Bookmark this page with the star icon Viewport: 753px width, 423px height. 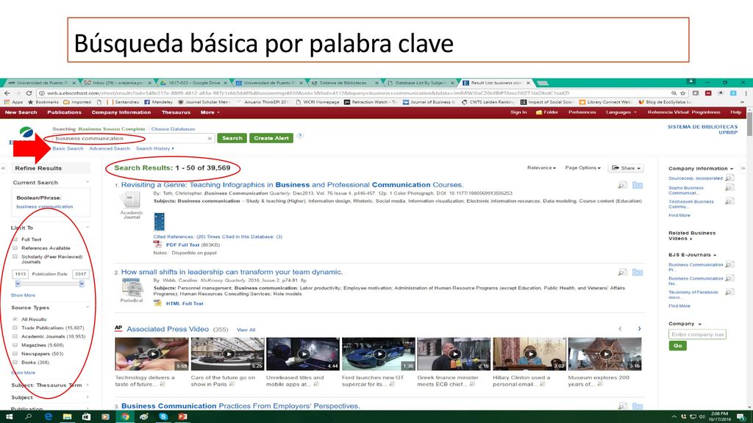[683, 93]
